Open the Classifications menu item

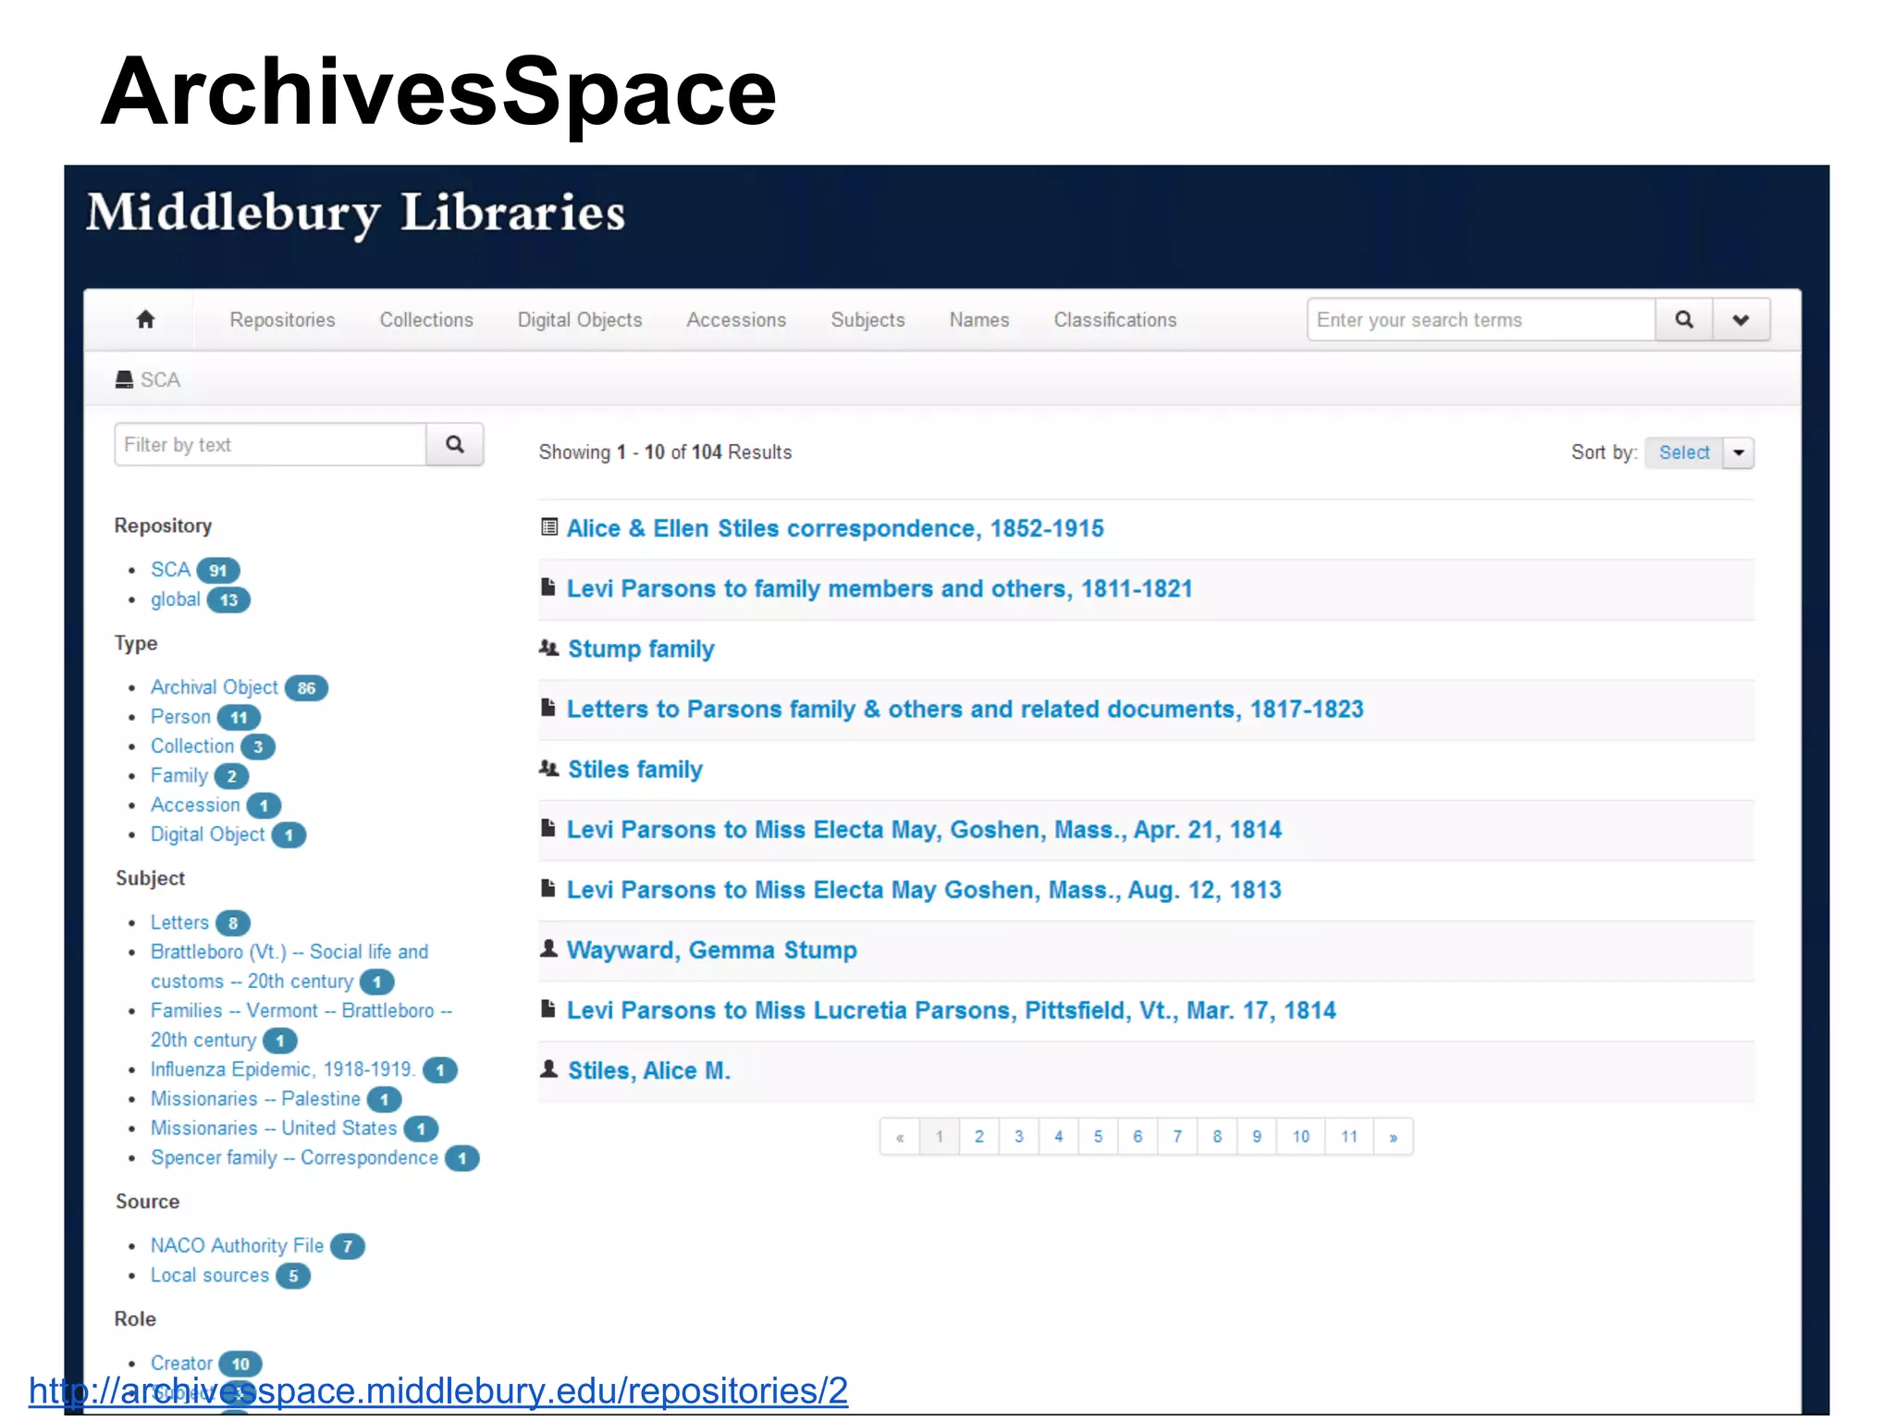click(1115, 320)
